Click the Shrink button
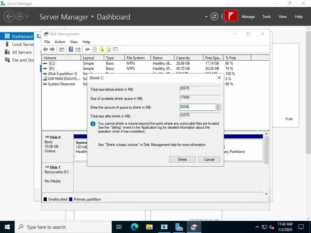 point(182,160)
